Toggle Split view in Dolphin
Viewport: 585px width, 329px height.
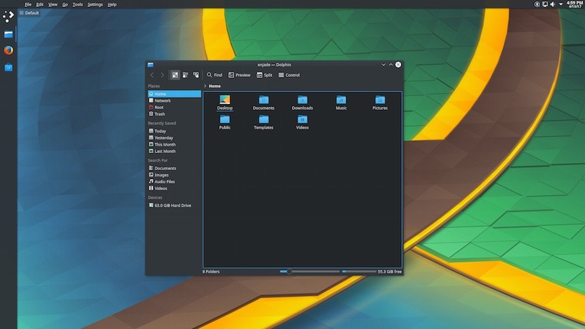(264, 75)
